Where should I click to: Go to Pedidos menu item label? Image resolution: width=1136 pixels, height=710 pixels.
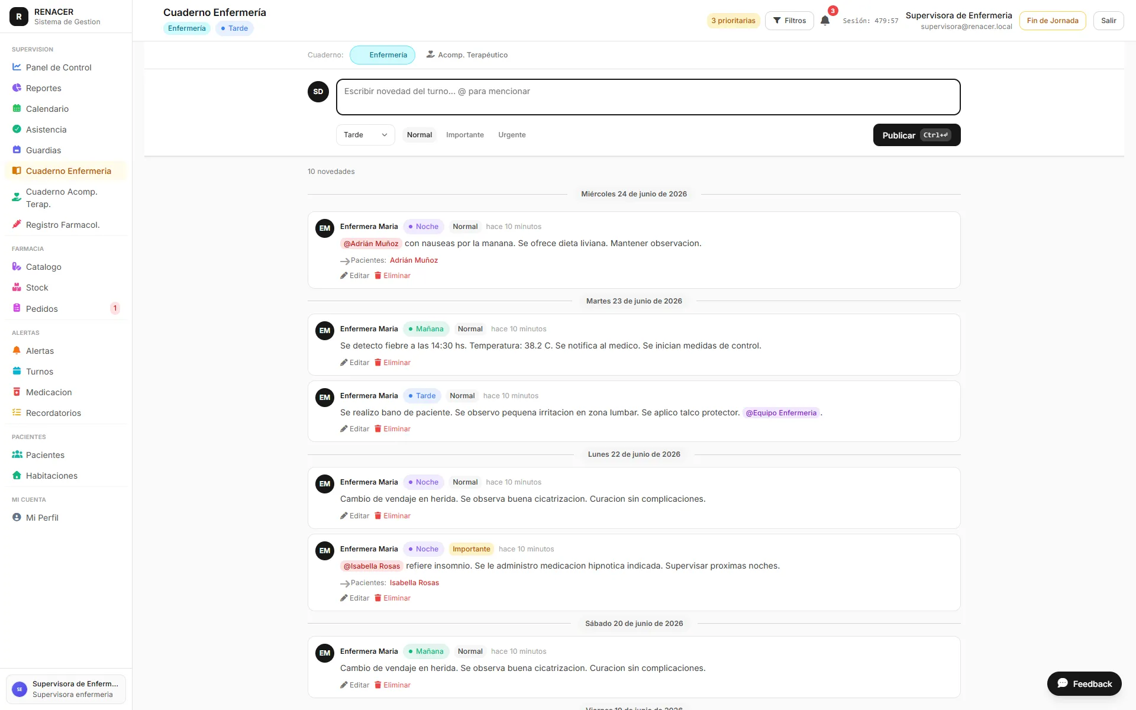pos(42,309)
